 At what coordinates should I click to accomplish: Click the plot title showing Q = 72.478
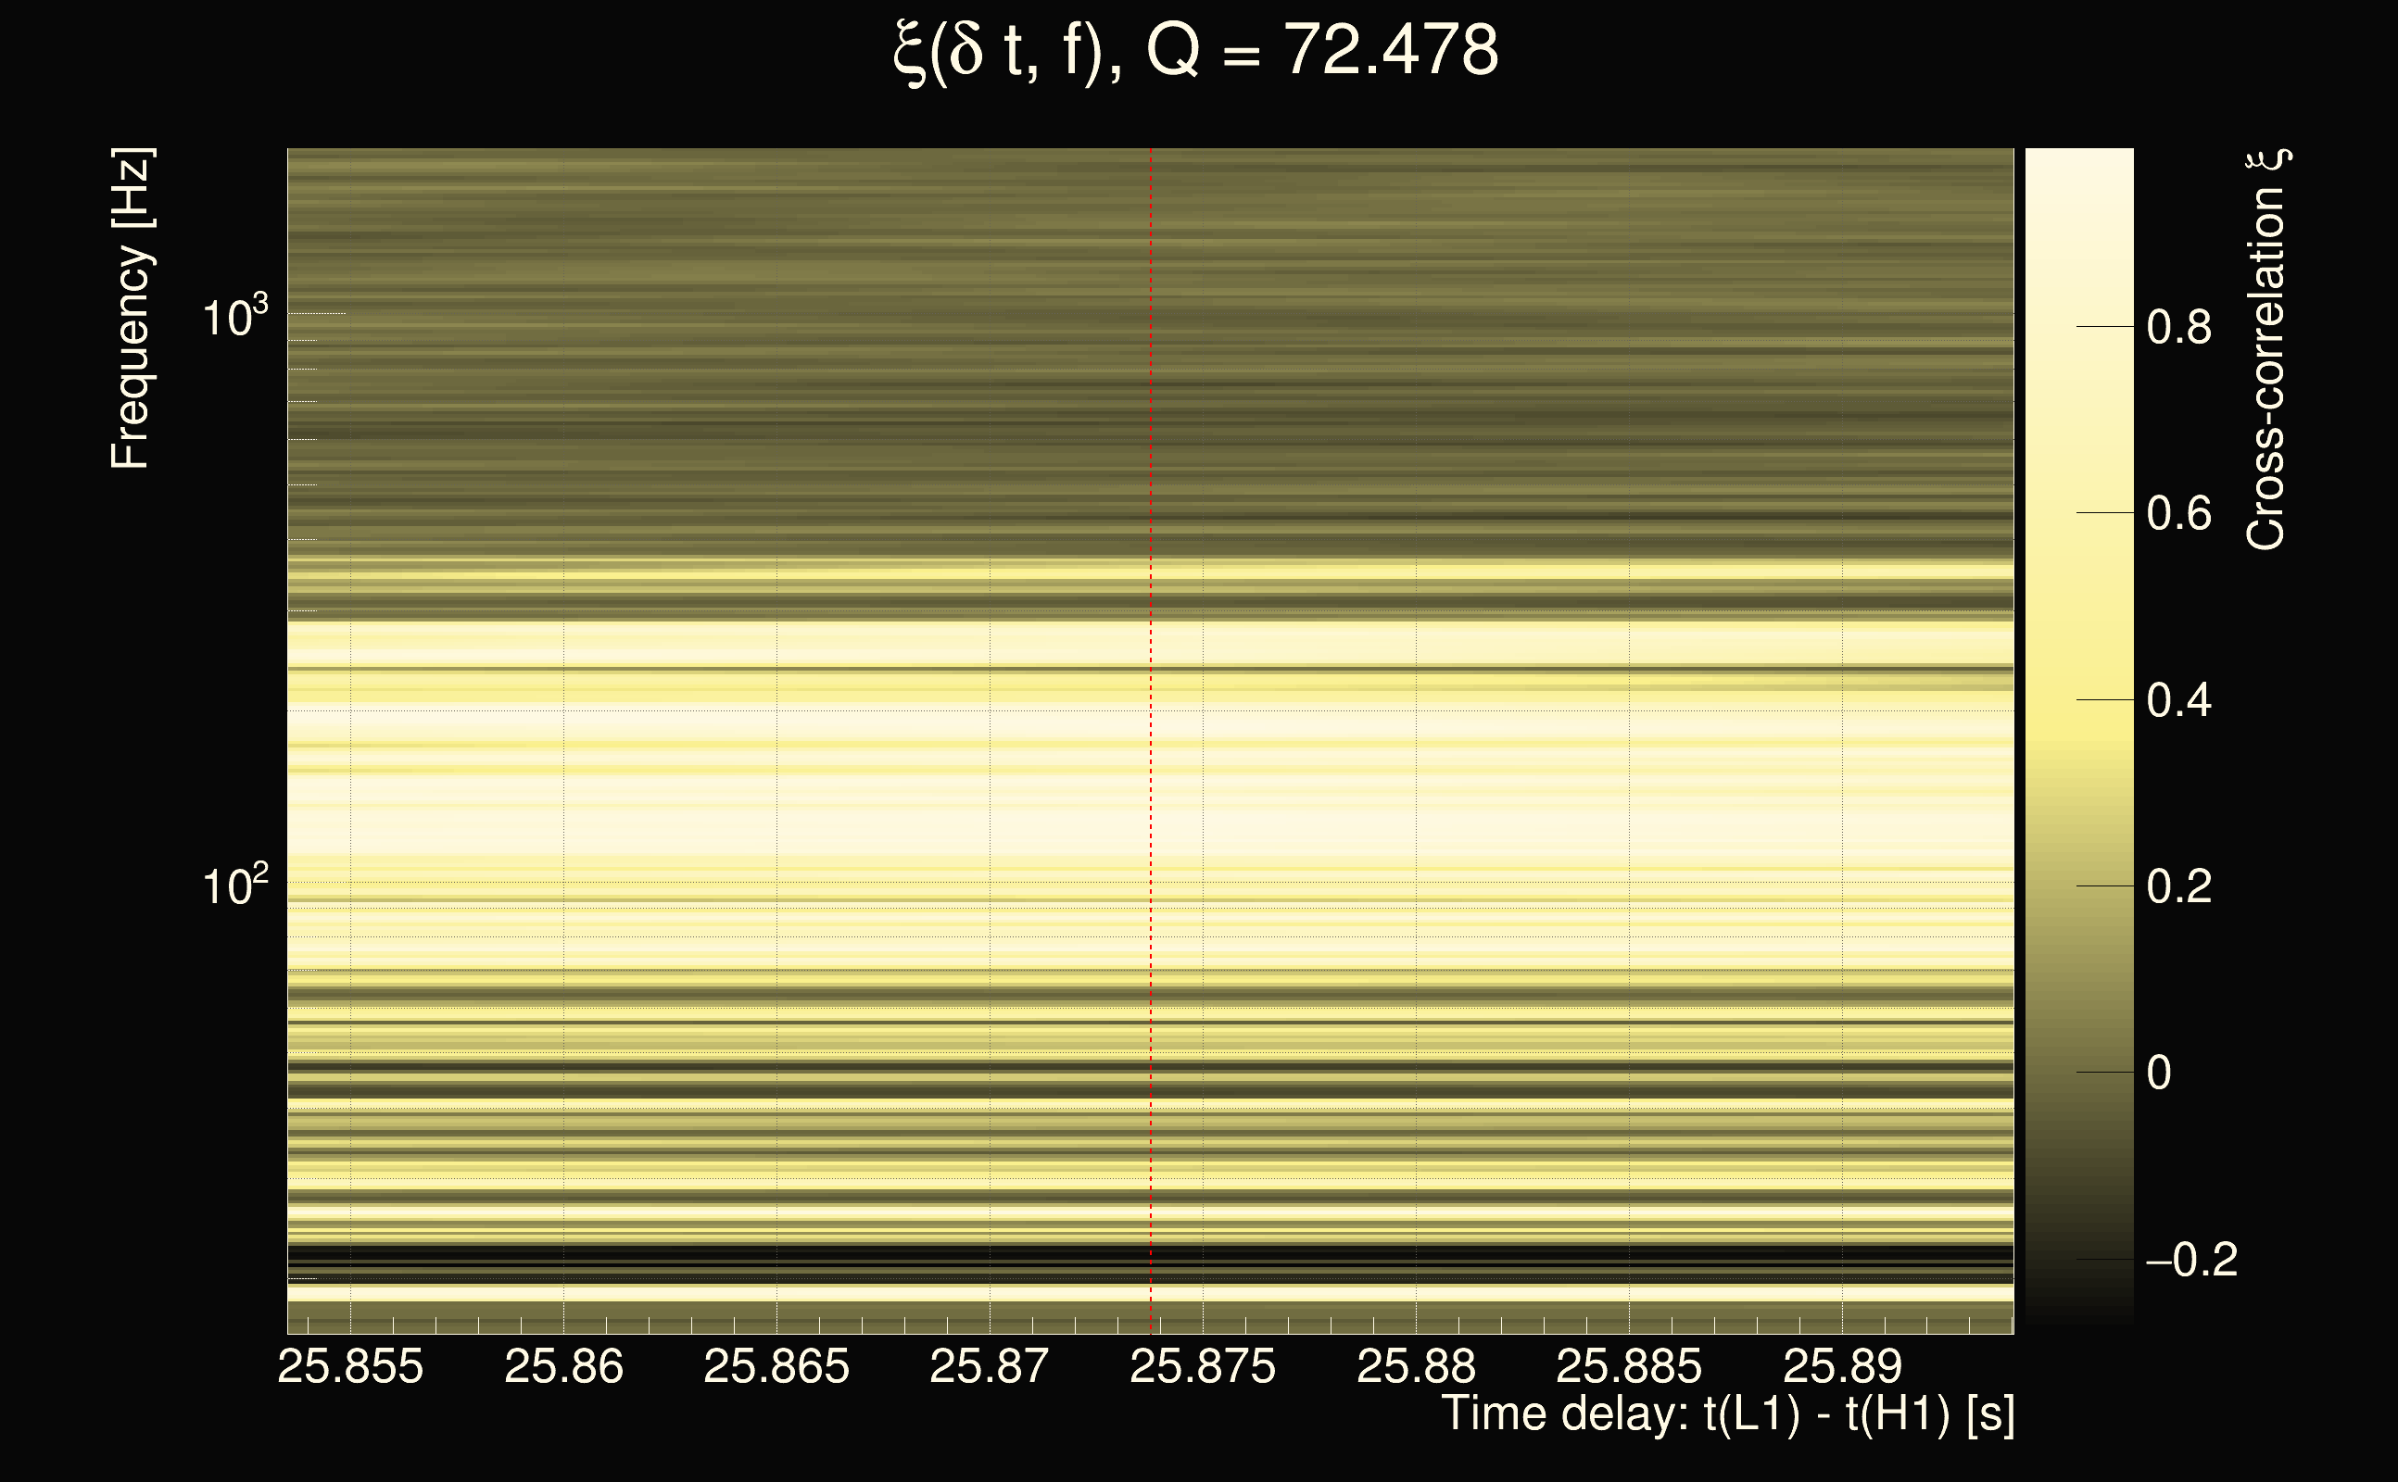[x=1196, y=51]
